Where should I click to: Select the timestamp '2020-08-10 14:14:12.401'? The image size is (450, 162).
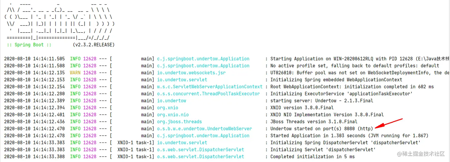34,115
